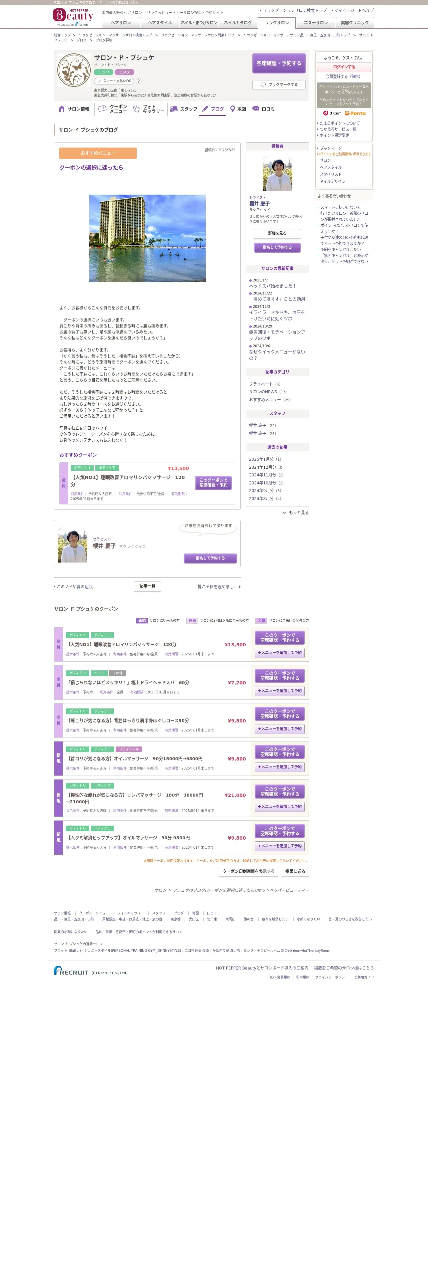Viewport: 428px width, 1286px height.
Task: Click the 空席確認・予約する button at top
Action: (x=279, y=63)
